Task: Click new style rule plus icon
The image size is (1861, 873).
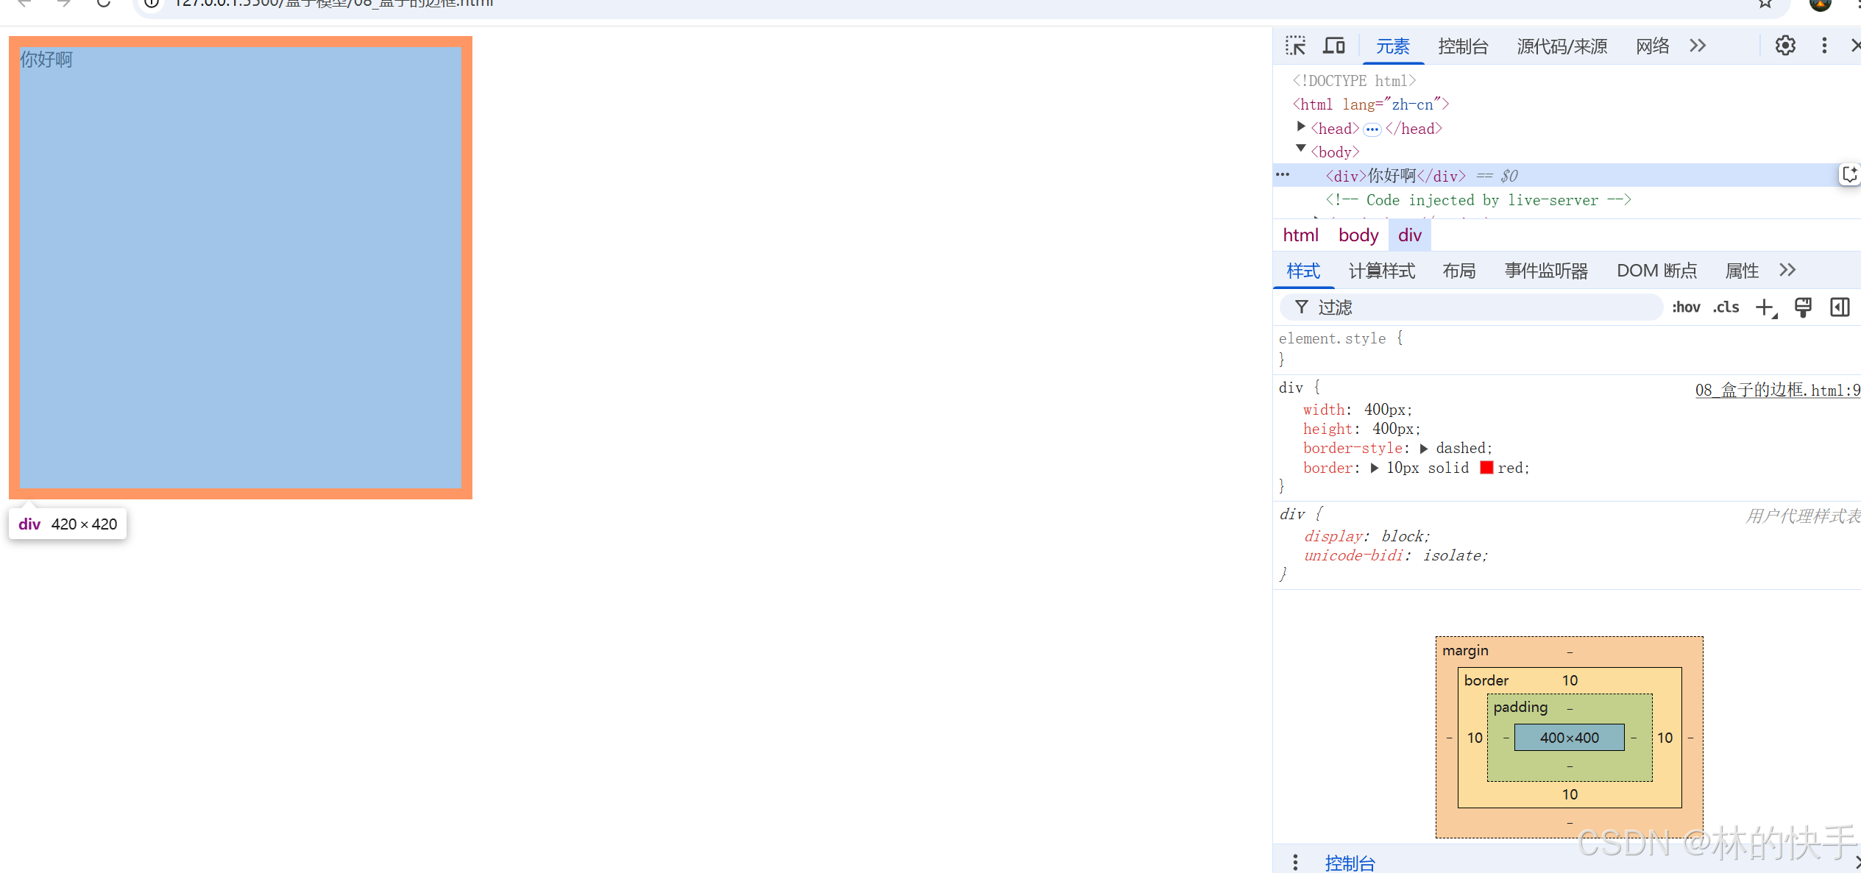Action: [1765, 307]
